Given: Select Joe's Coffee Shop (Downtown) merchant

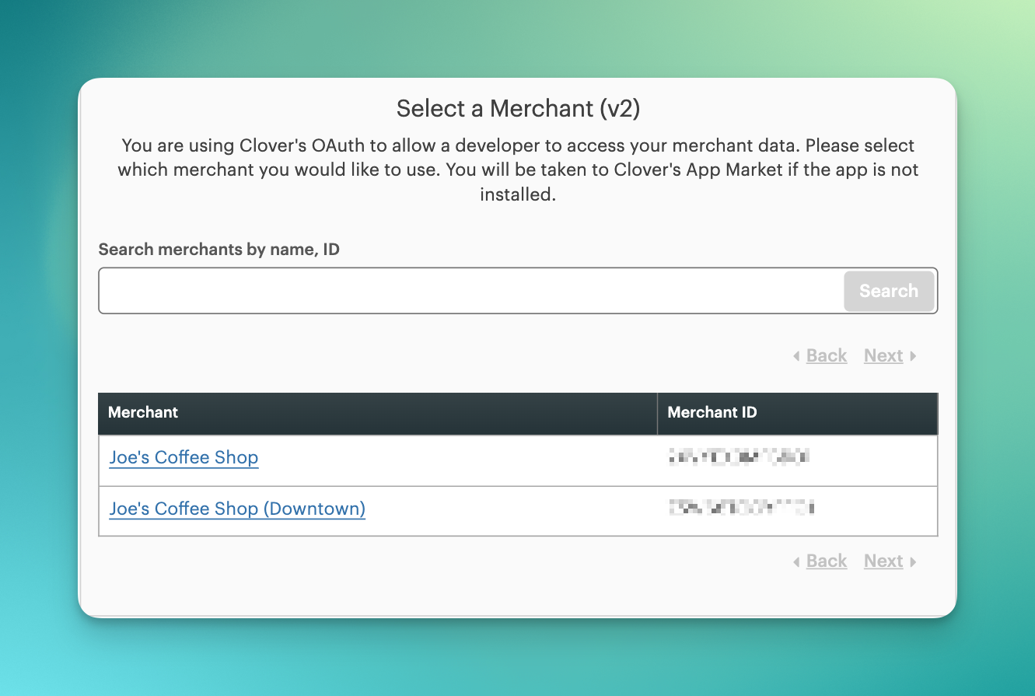Looking at the screenshot, I should coord(237,509).
